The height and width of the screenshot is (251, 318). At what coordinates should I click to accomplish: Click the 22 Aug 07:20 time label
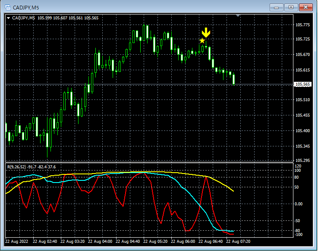tap(238, 242)
